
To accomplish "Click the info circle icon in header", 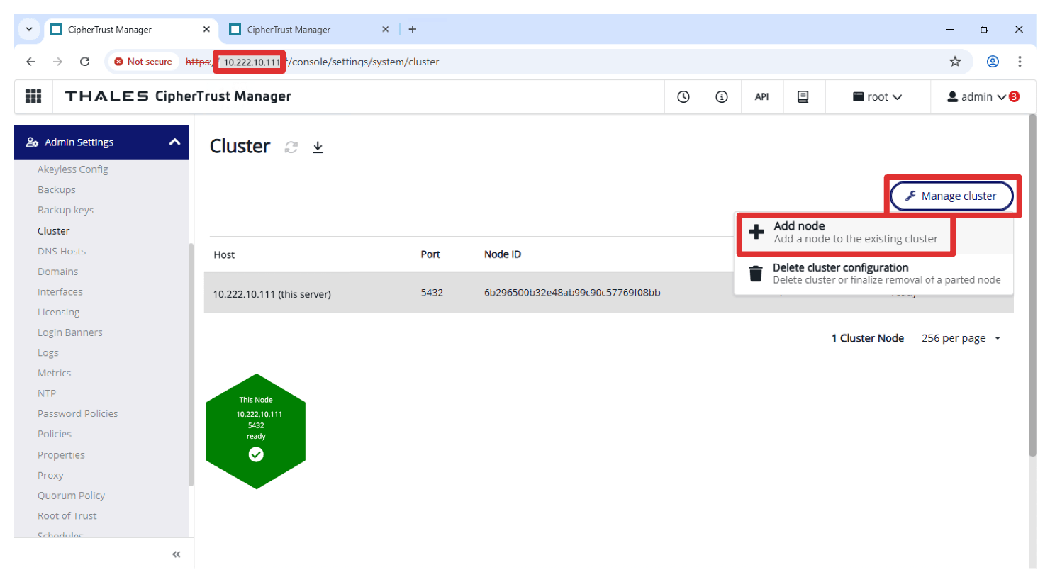I will click(722, 97).
